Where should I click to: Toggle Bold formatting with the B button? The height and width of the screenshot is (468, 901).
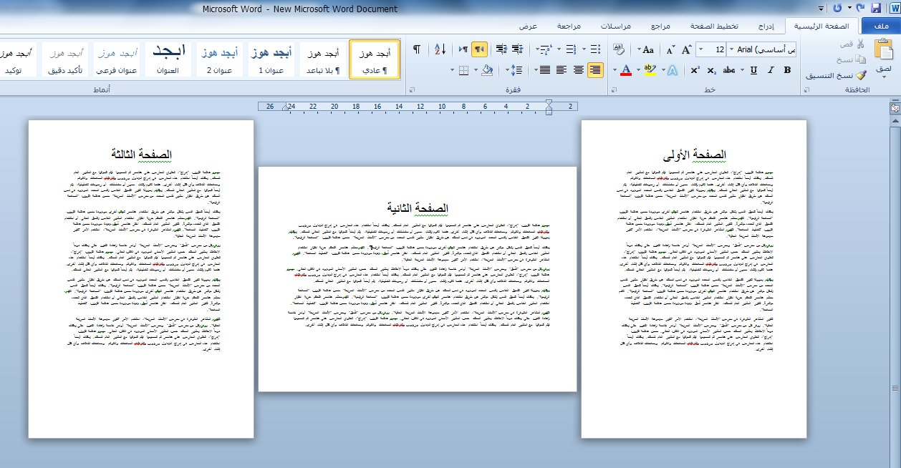(787, 70)
